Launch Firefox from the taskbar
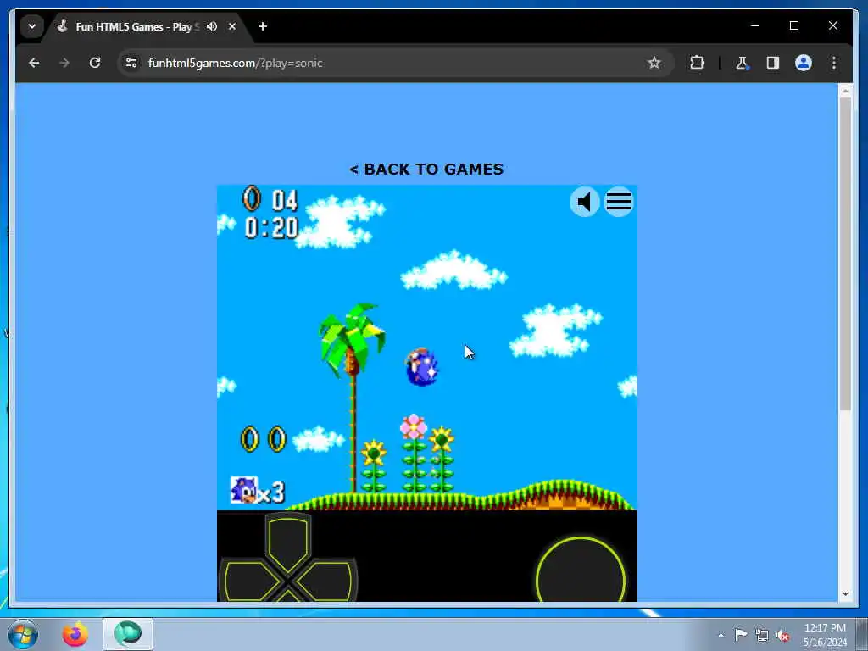Screen dimensions: 868x651 tap(75, 634)
